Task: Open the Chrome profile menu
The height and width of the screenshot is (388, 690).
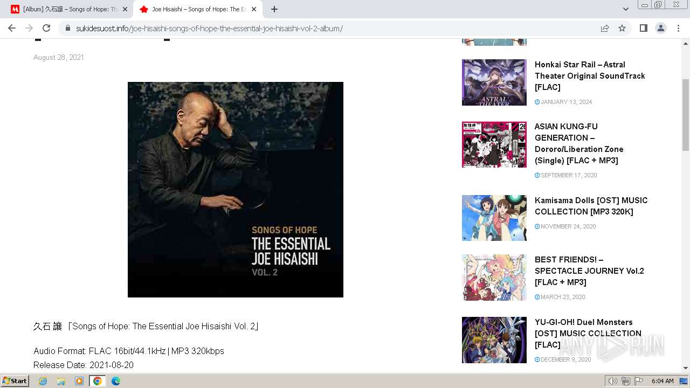Action: (661, 28)
